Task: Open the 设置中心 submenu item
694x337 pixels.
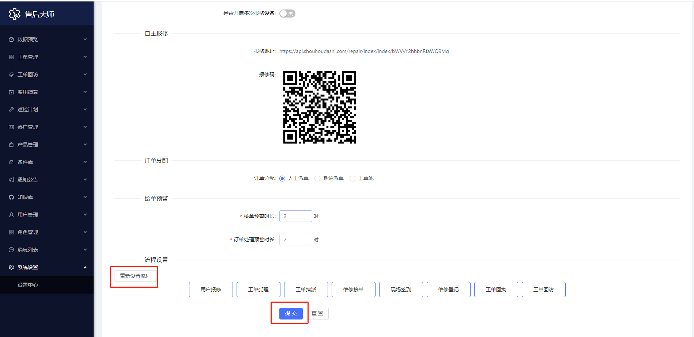Action: coord(28,285)
